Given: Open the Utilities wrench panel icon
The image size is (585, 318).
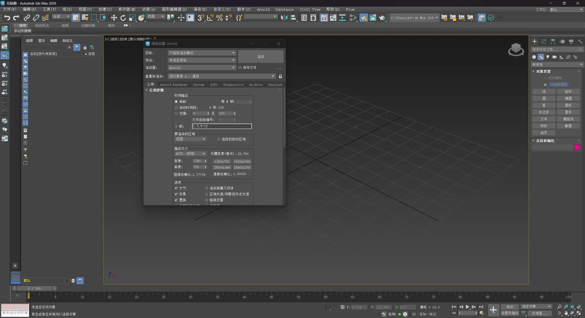Looking at the screenshot, I should [580, 41].
